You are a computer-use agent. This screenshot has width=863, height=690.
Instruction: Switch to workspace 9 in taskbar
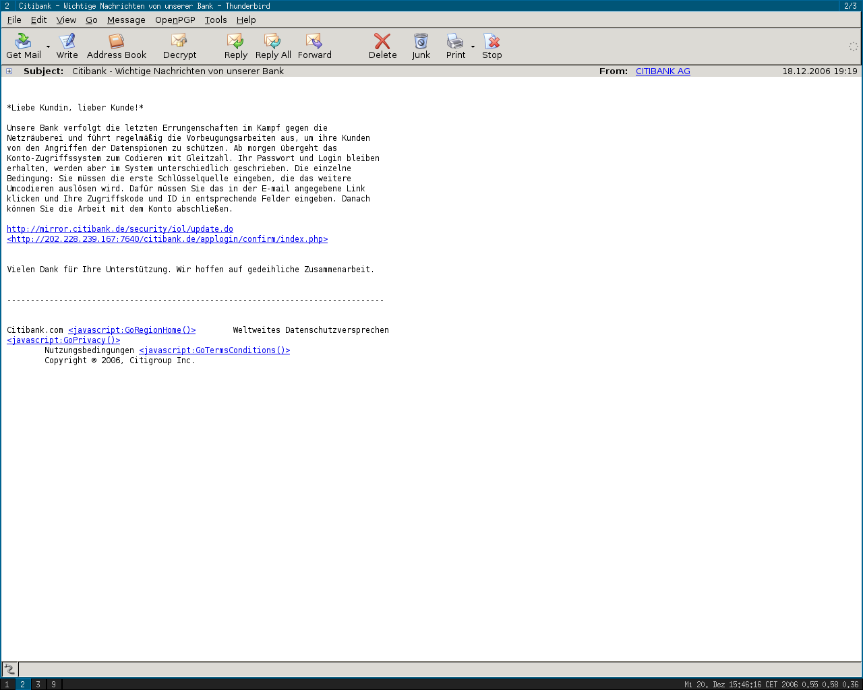pos(53,685)
